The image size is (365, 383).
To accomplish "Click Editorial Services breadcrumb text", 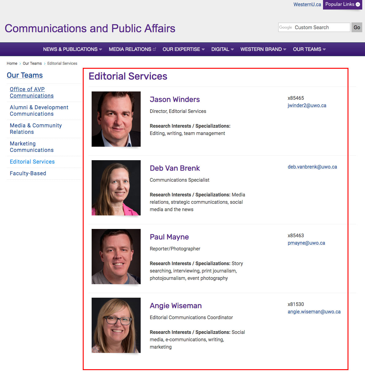I will (x=62, y=64).
